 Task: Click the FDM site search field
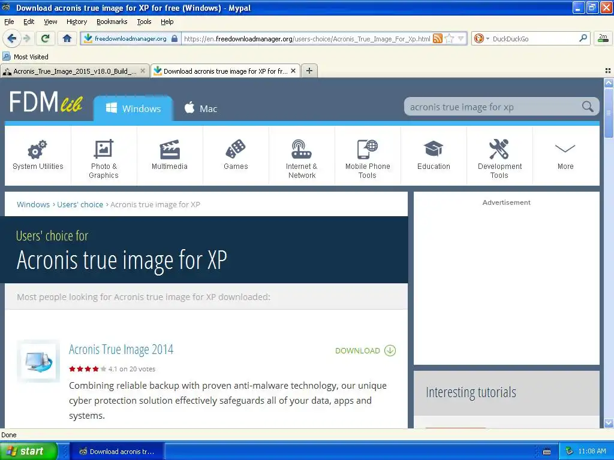tap(493, 107)
